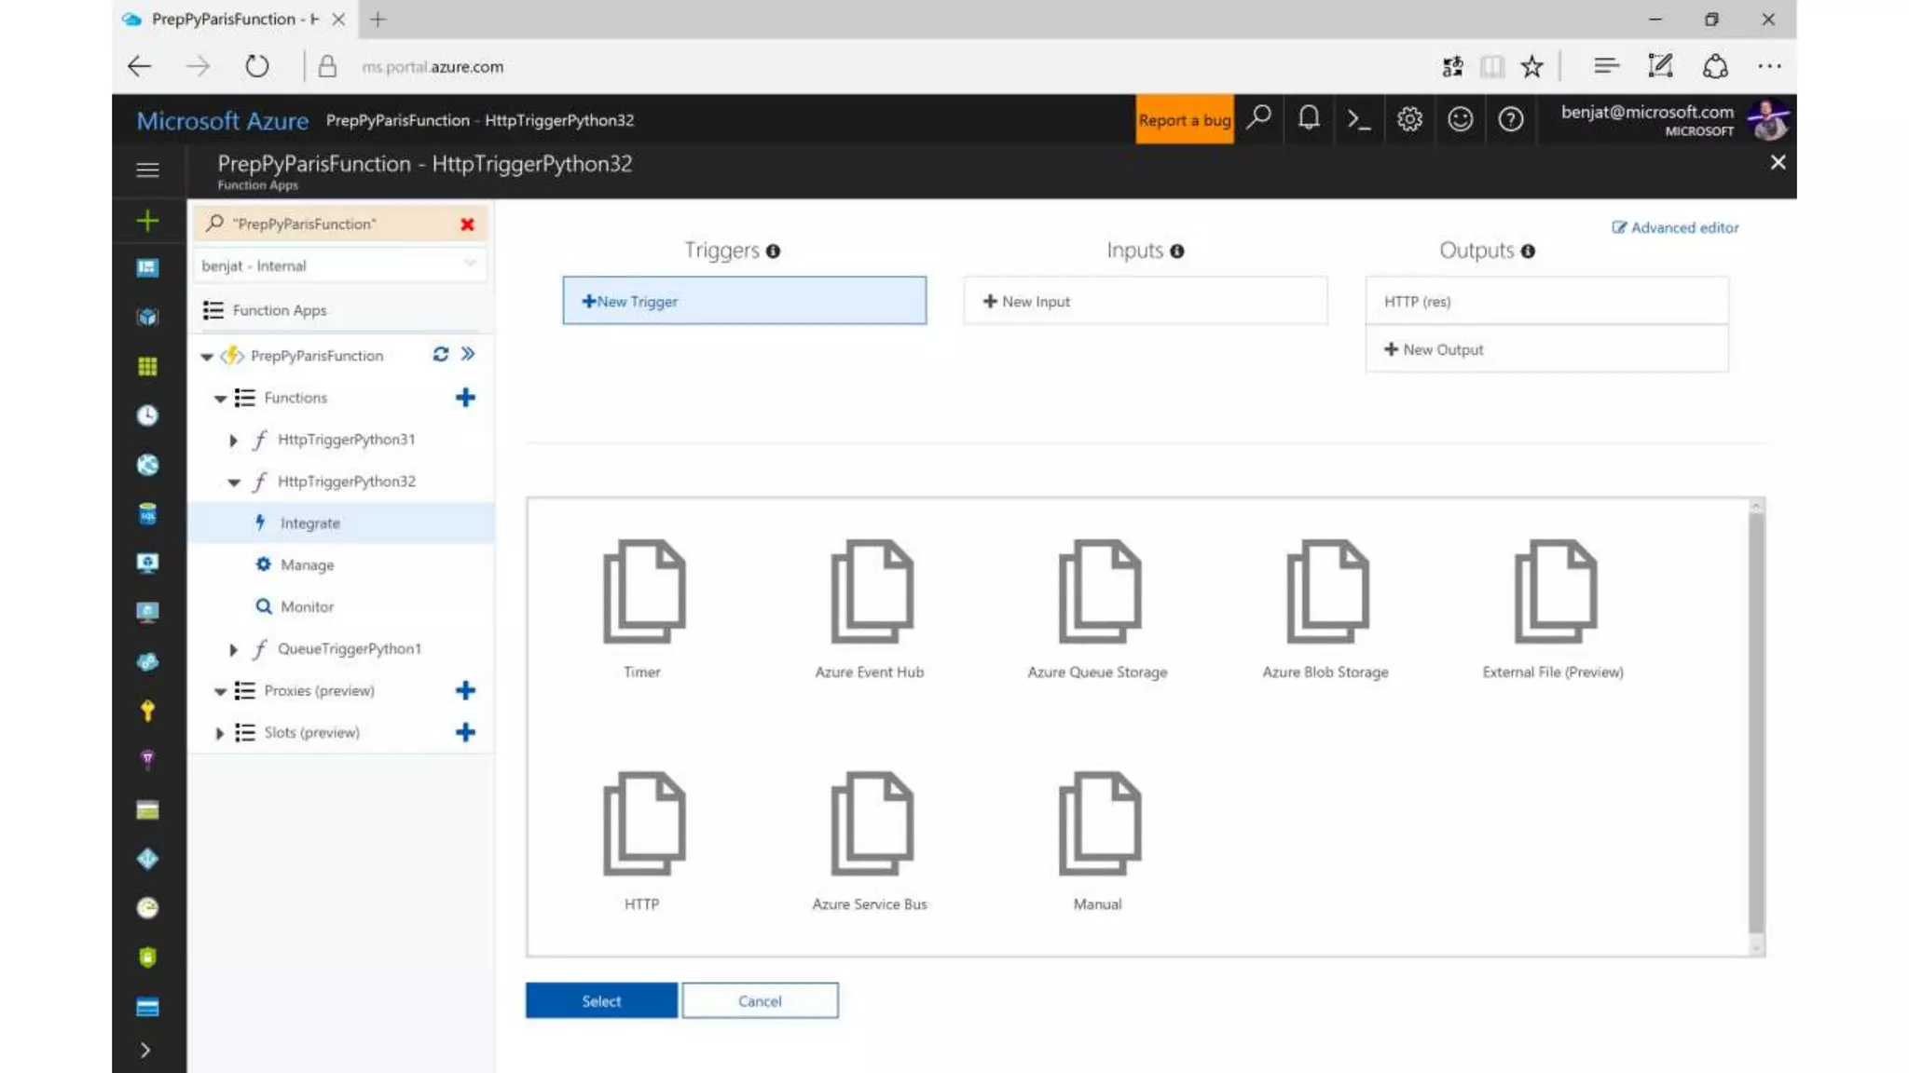Expand the Slots (preview) node

point(219,733)
